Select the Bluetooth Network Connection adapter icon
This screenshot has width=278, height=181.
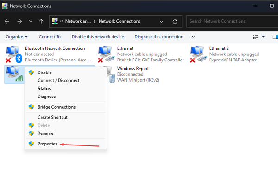(14, 54)
